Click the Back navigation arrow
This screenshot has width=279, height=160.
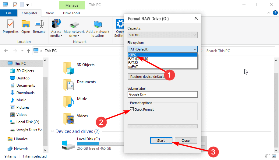coord(6,51)
